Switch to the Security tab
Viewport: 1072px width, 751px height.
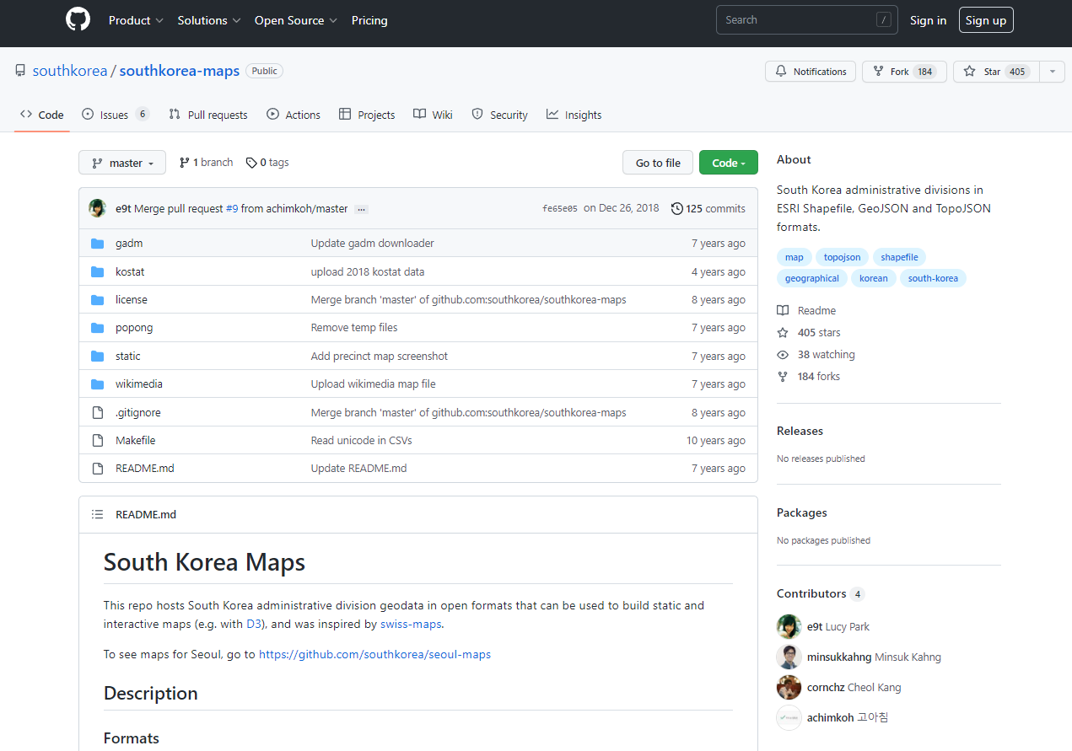[x=499, y=115]
